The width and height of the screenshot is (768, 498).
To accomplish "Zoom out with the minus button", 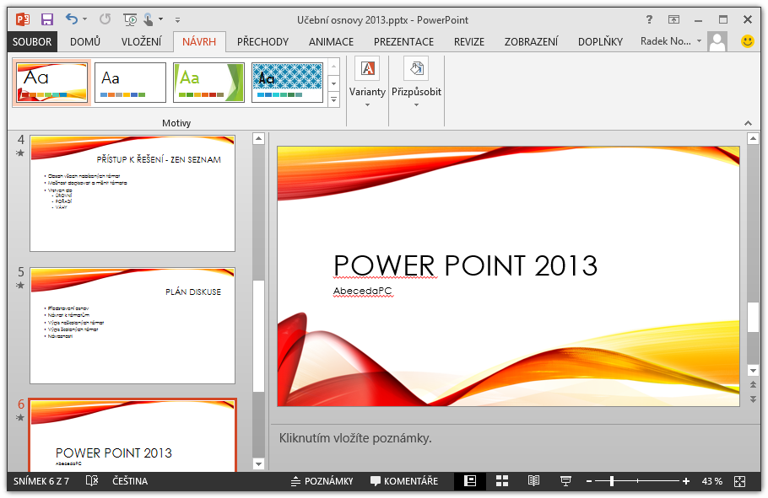I will coord(589,481).
